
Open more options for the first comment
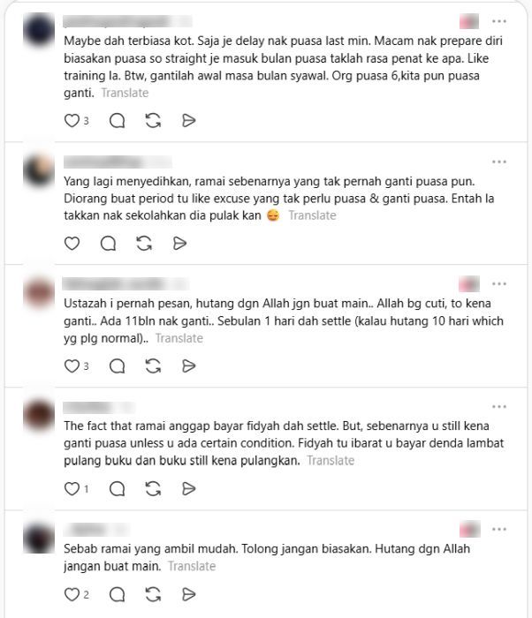(499, 21)
